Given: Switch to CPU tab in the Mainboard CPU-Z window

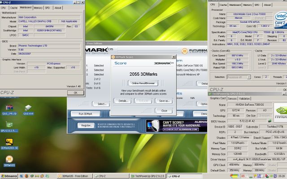Looking at the screenshot, I should (3, 8).
